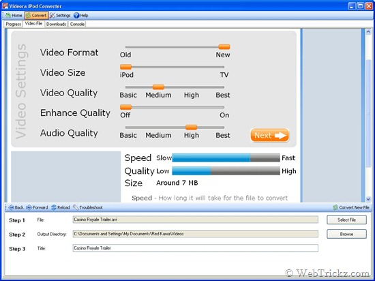Choose Basic under Audio Quality

pos(128,135)
